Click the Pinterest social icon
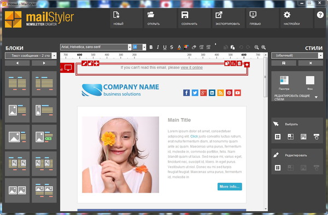Viewport: 328px width, 215px height. (x=229, y=93)
